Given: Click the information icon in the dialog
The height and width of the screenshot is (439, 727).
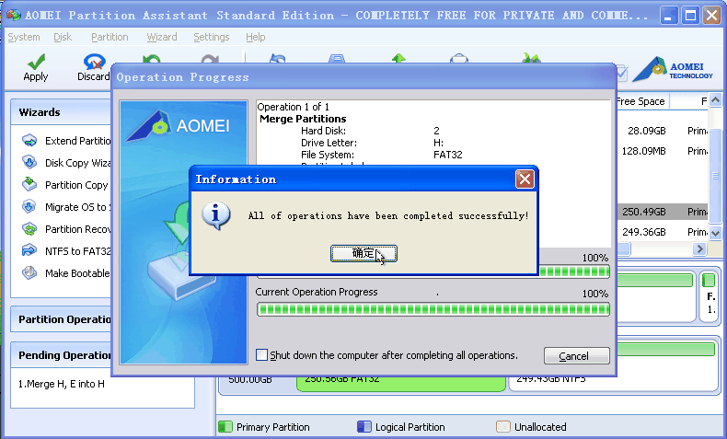Looking at the screenshot, I should pyautogui.click(x=215, y=215).
